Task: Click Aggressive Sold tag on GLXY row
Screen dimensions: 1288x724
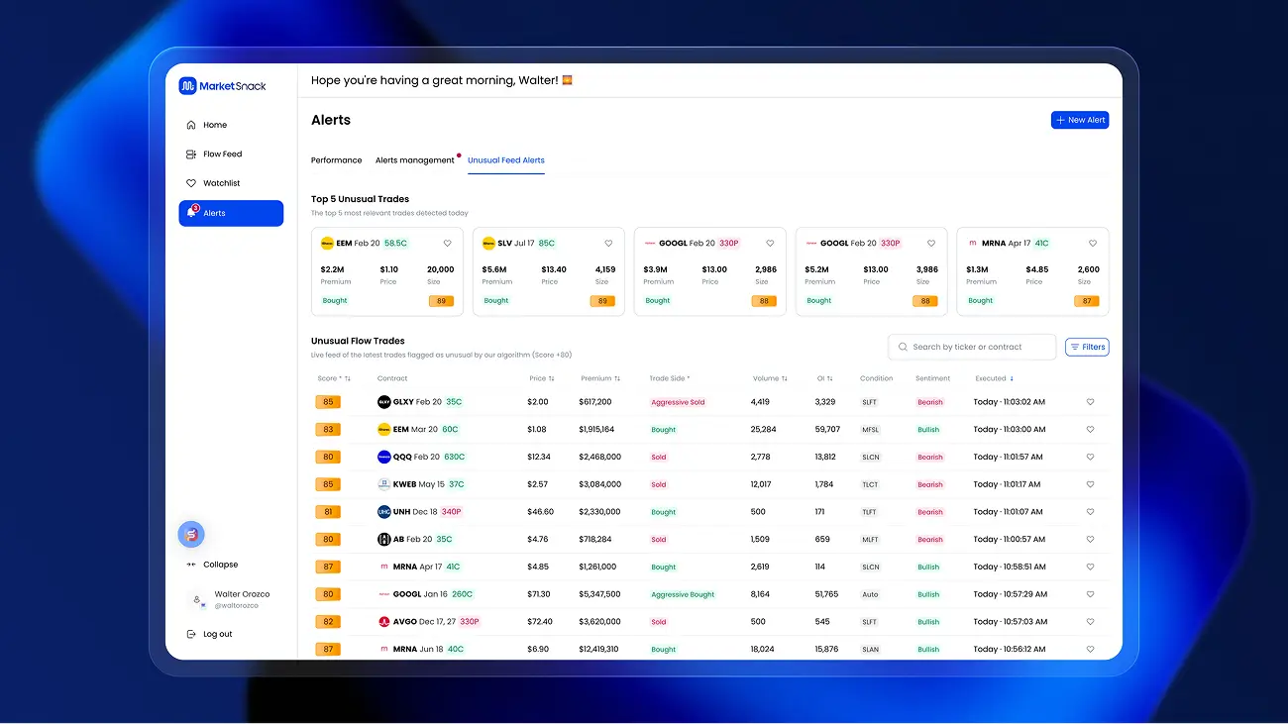Action: tap(678, 402)
